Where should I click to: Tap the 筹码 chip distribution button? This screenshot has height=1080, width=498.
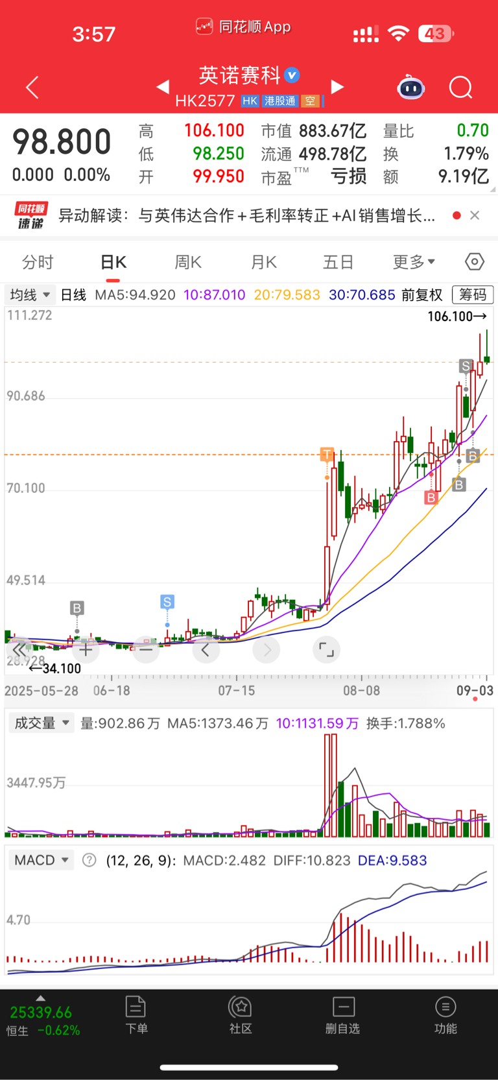473,295
